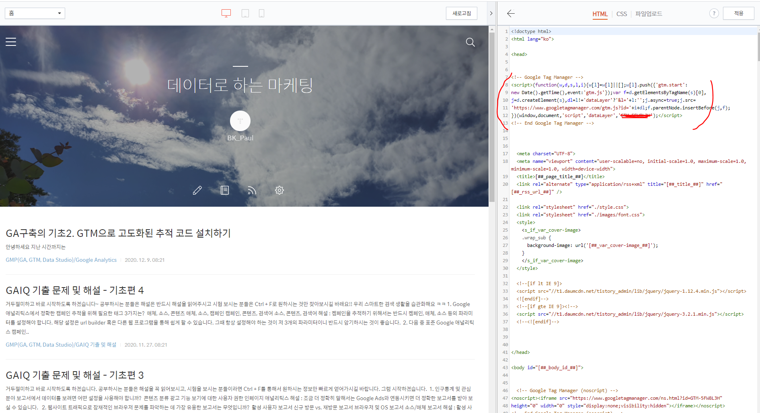Click the back arrow in editor panel
Viewport: 760px width, 413px height.
(x=511, y=13)
